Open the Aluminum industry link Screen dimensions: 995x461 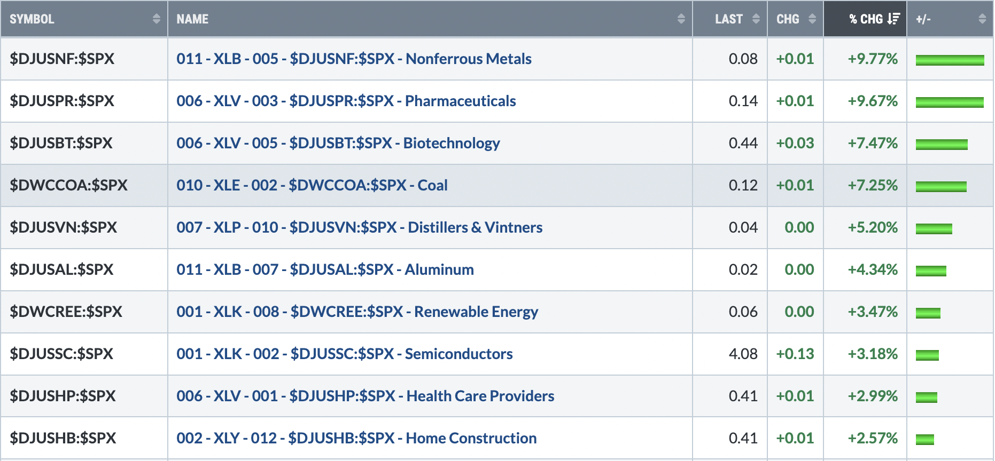point(325,269)
